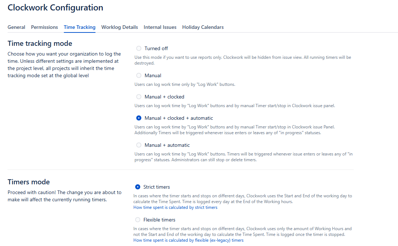398x246 pixels.
Task: Click the "Clockwork Configuration" page title
Action: [x=55, y=8]
